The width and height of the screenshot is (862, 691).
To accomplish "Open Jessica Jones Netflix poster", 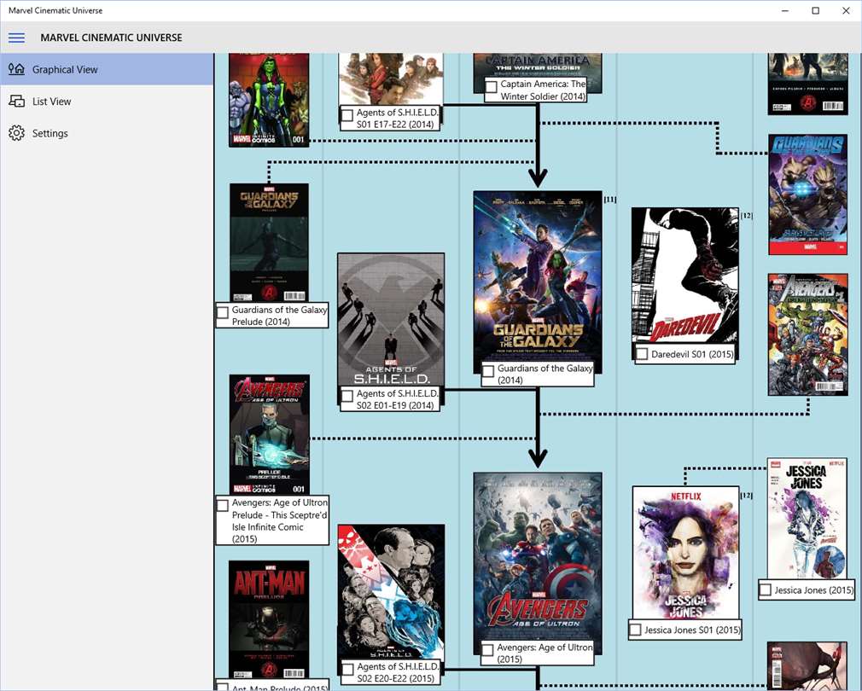I will pyautogui.click(x=685, y=553).
